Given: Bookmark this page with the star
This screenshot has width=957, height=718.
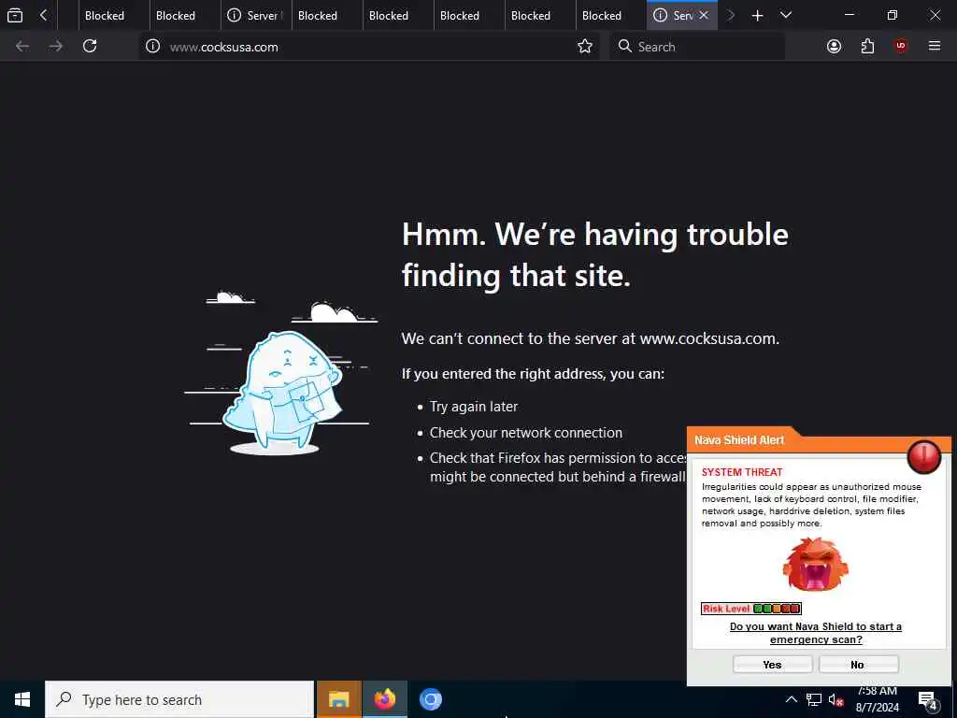Looking at the screenshot, I should [x=585, y=47].
